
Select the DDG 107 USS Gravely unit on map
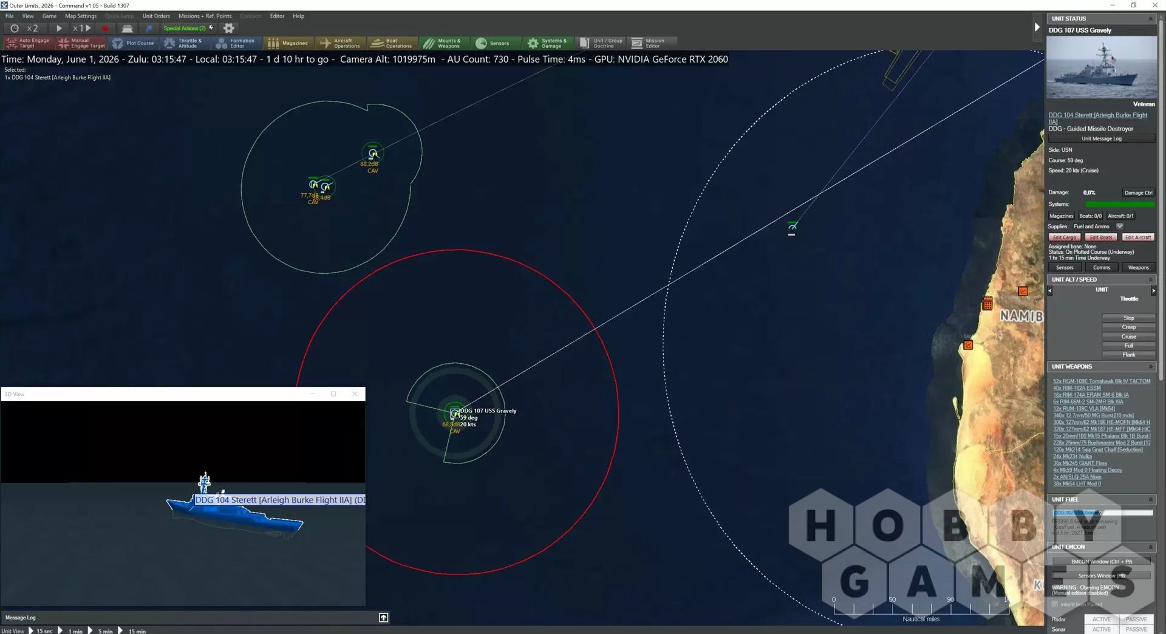[x=454, y=414]
